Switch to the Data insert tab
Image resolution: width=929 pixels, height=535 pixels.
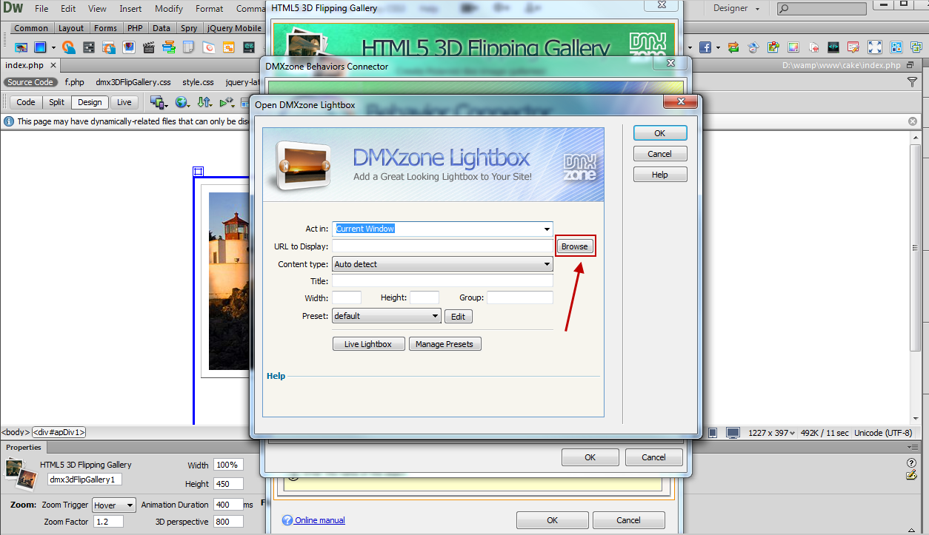[x=162, y=28]
